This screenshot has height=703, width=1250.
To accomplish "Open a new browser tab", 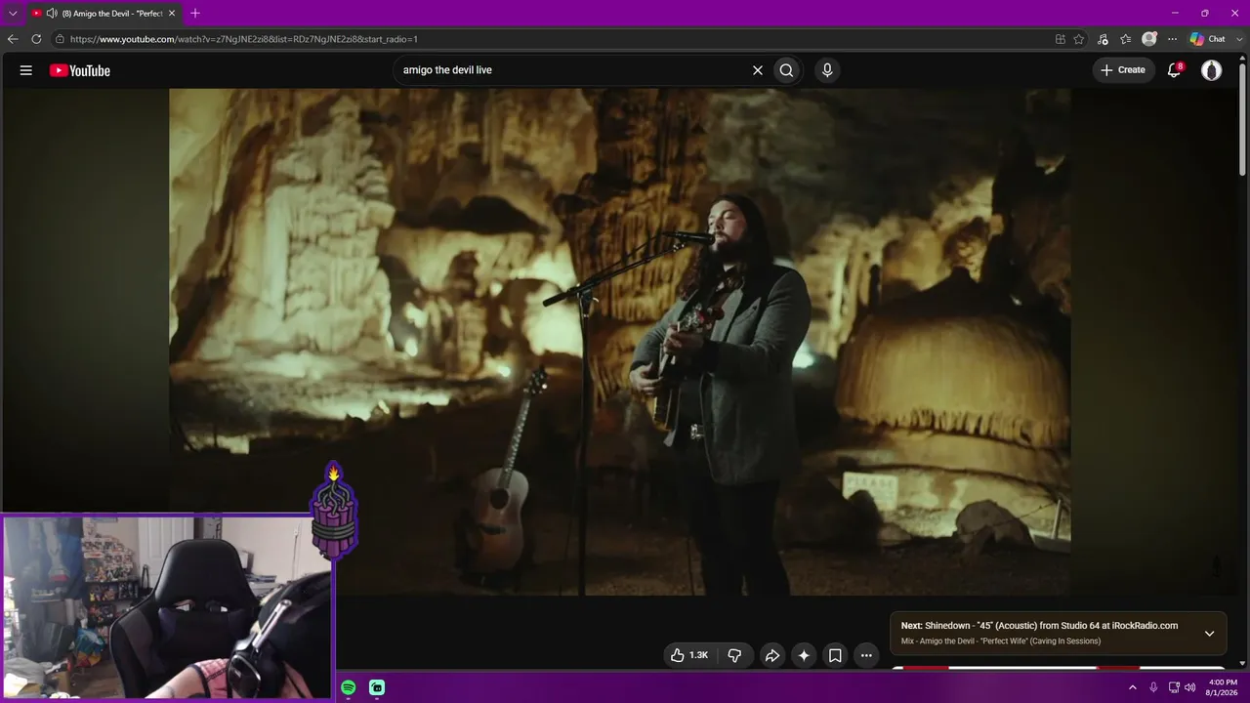I will pyautogui.click(x=195, y=14).
